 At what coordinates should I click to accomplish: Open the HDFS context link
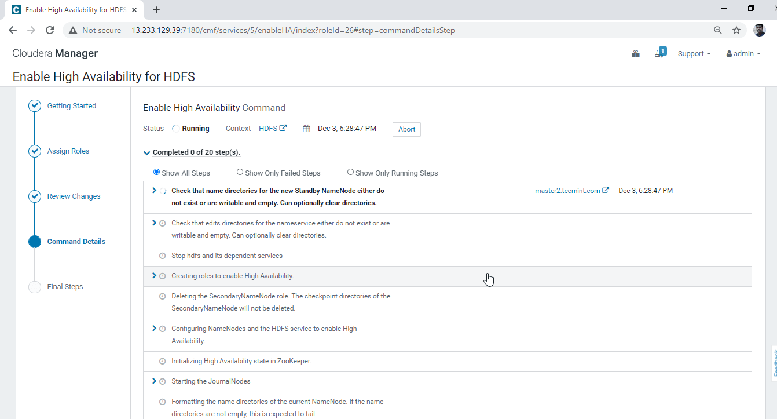pos(268,129)
